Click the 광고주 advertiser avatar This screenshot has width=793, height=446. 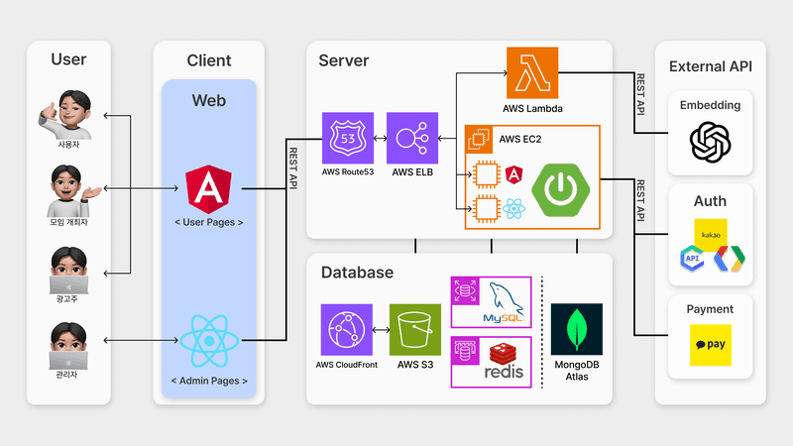[x=68, y=270]
